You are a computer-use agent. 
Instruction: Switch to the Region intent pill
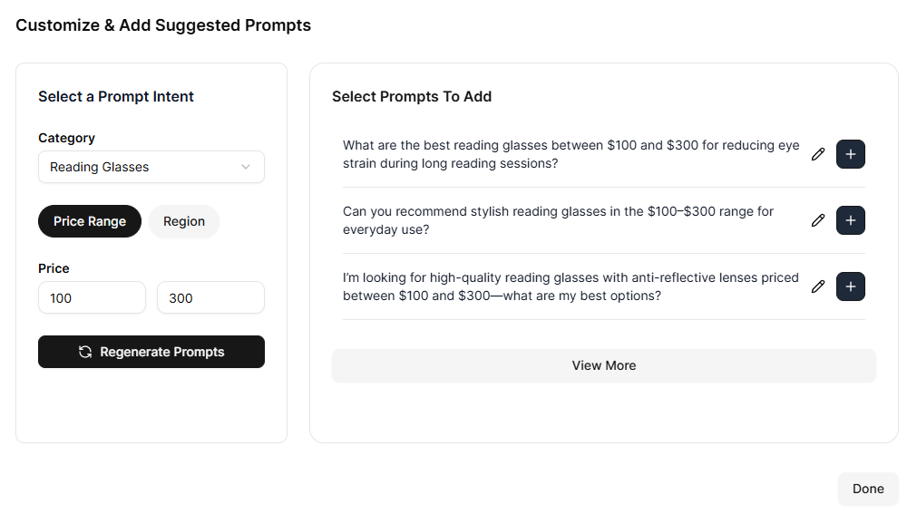tap(184, 221)
